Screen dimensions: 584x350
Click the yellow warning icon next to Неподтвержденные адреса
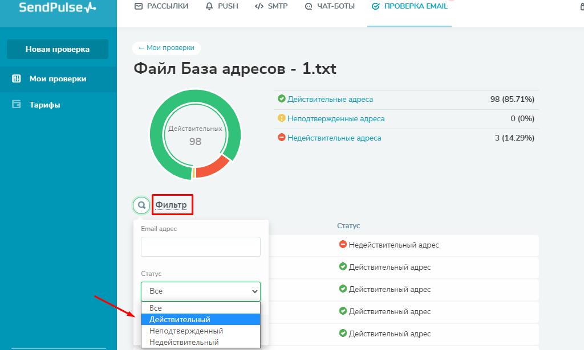pos(281,118)
